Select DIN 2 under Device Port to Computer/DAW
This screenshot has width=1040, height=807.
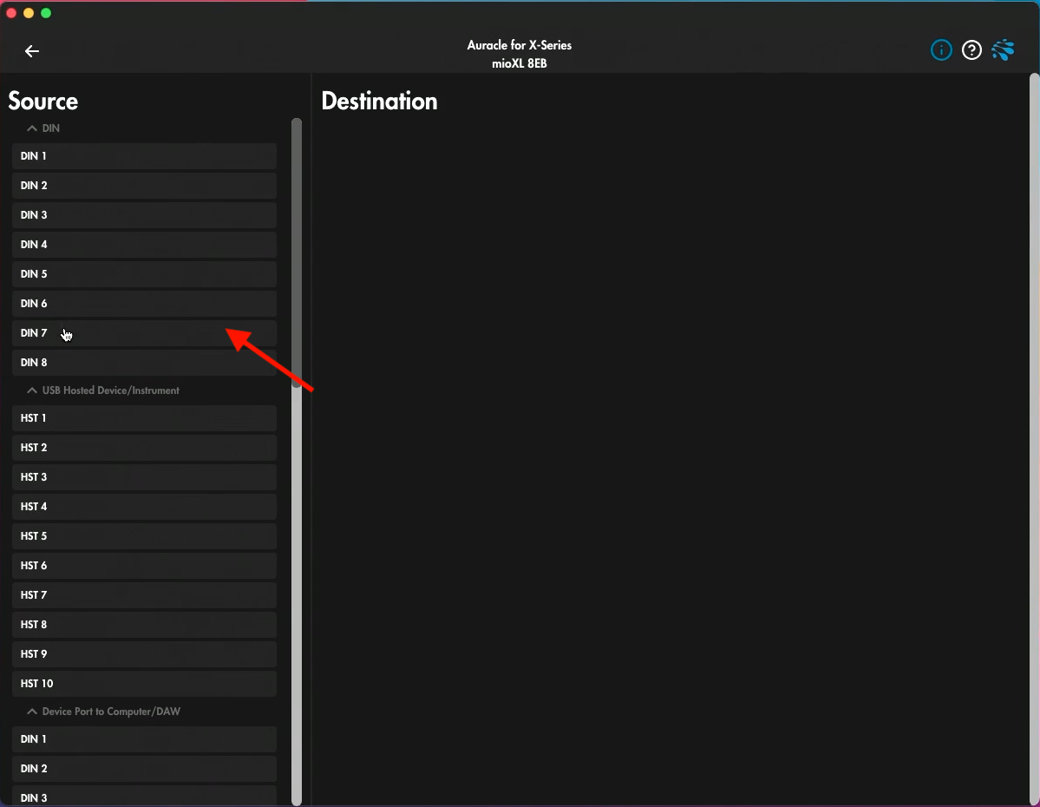144,769
